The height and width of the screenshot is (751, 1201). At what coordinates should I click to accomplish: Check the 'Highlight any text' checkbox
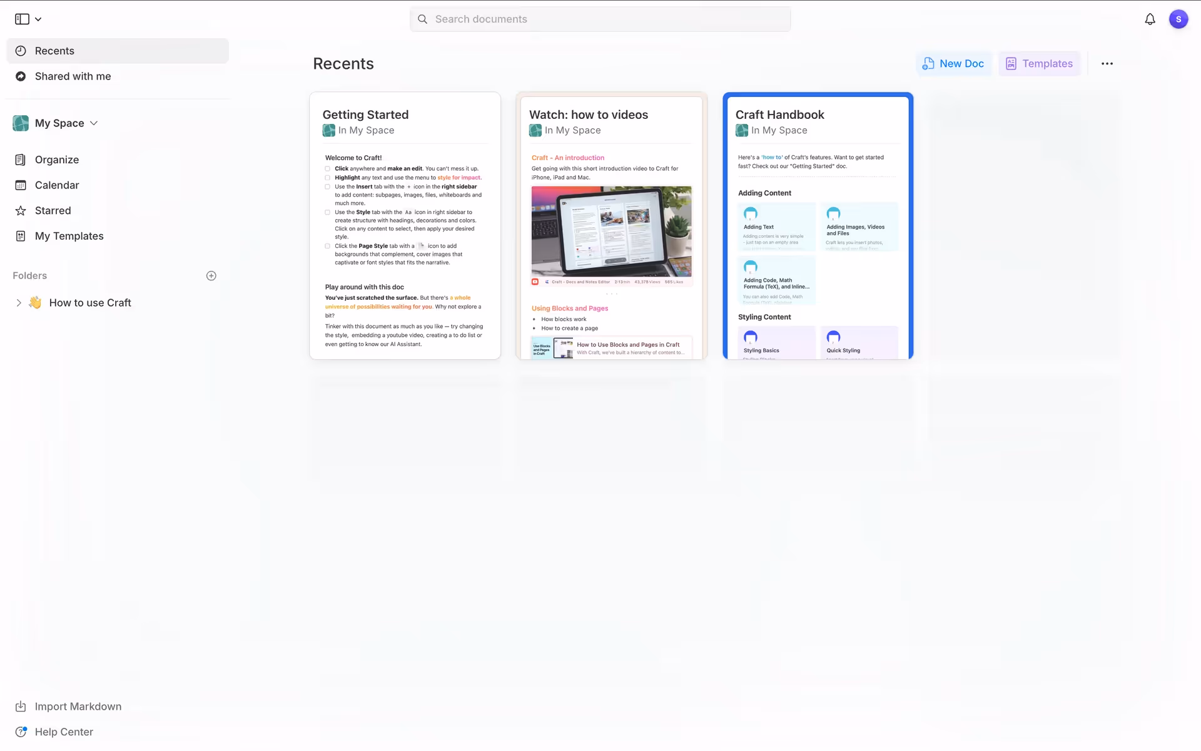coord(328,178)
